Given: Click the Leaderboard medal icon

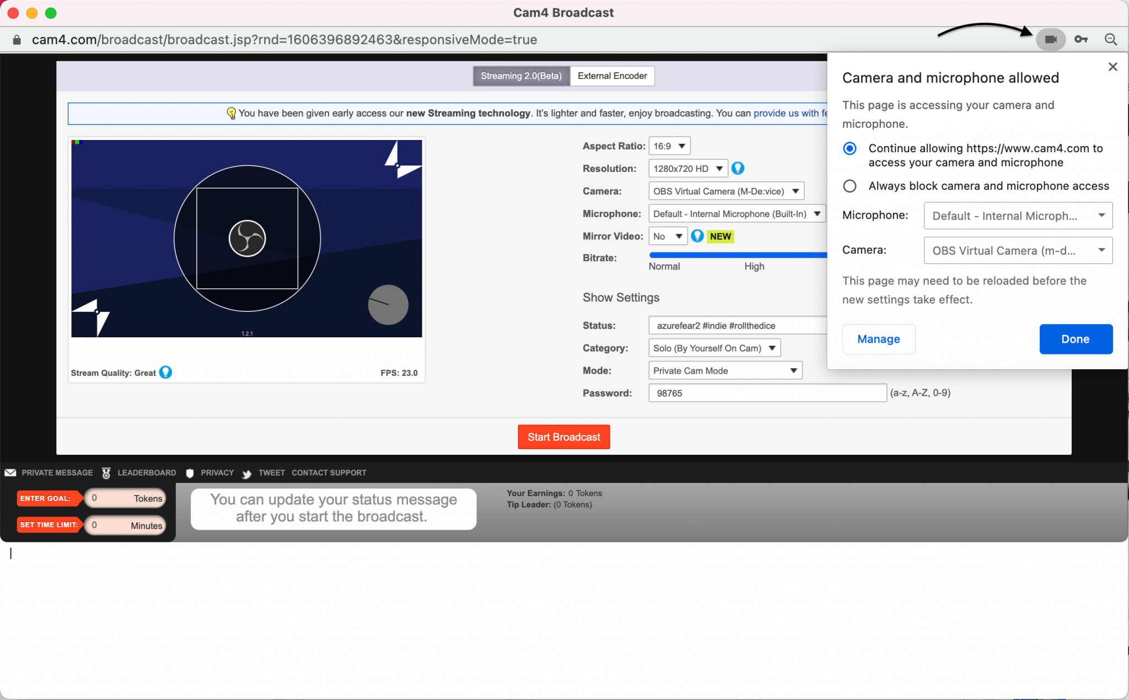Looking at the screenshot, I should pyautogui.click(x=106, y=473).
